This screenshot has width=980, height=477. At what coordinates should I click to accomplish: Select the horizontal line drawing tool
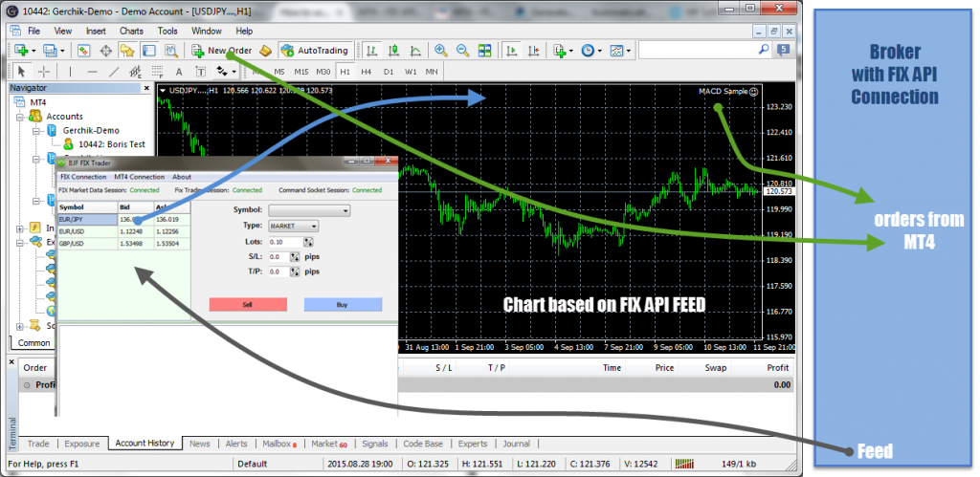[92, 72]
